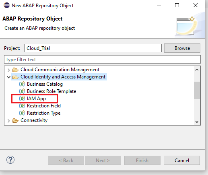
Task: Focus the Project name field
Action: point(93,48)
